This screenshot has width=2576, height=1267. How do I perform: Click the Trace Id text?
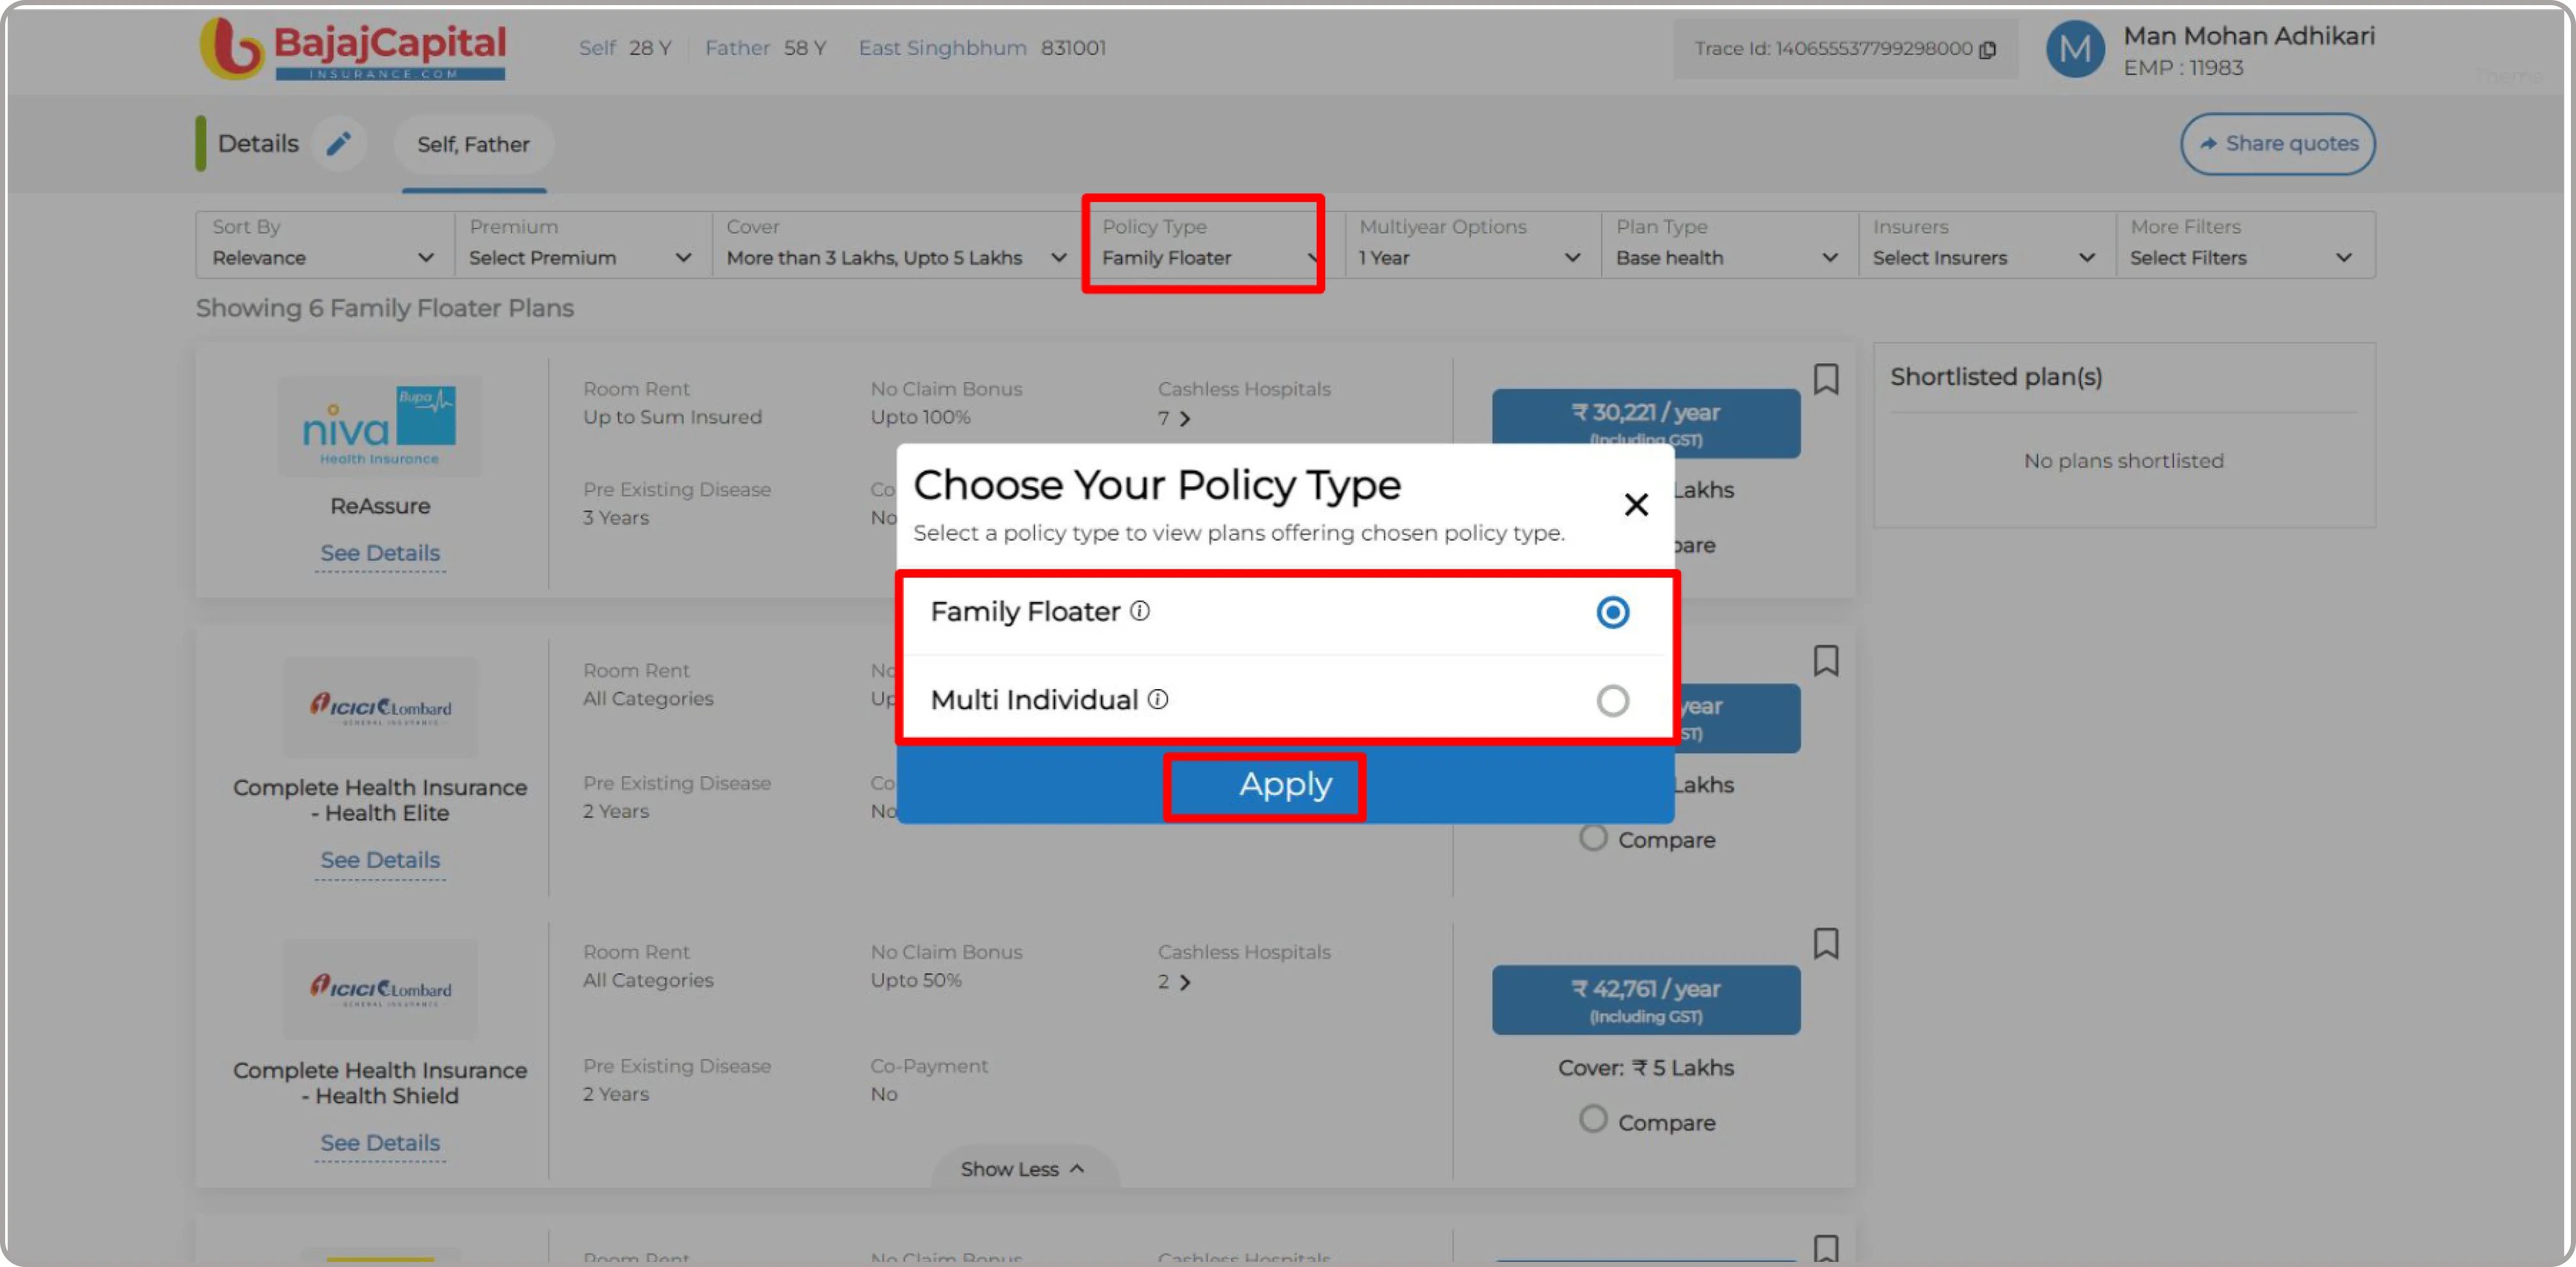pyautogui.click(x=1833, y=49)
